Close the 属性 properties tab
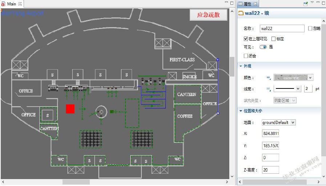The width and height of the screenshot is (326, 186). point(255,4)
